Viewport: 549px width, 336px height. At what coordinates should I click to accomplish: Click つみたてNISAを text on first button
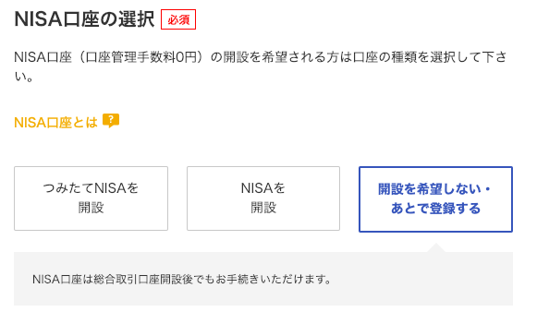(91, 188)
